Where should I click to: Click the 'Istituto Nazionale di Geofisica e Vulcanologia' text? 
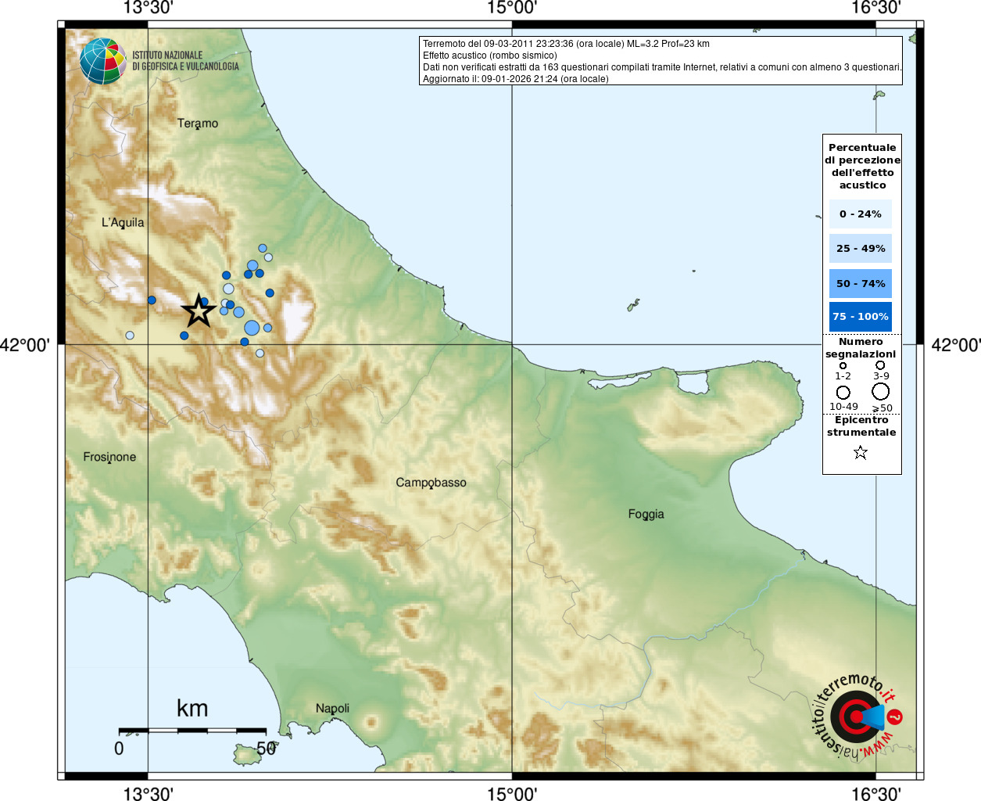click(x=185, y=61)
